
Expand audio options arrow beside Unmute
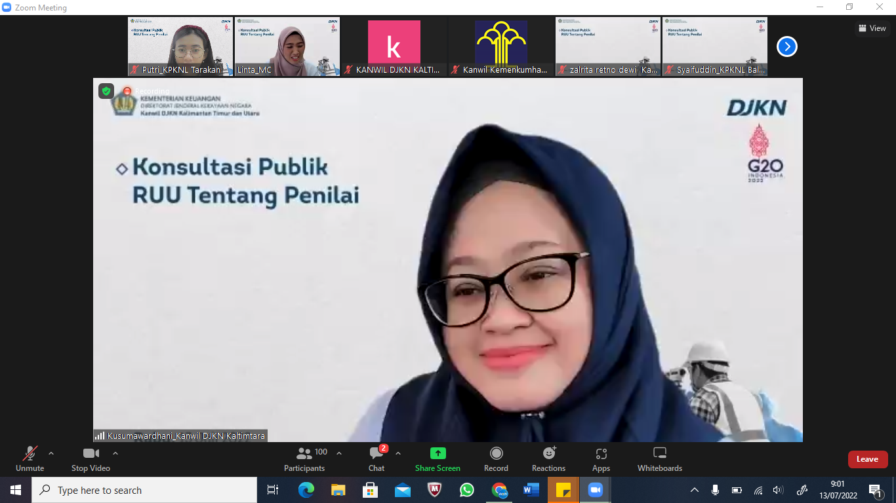[51, 453]
